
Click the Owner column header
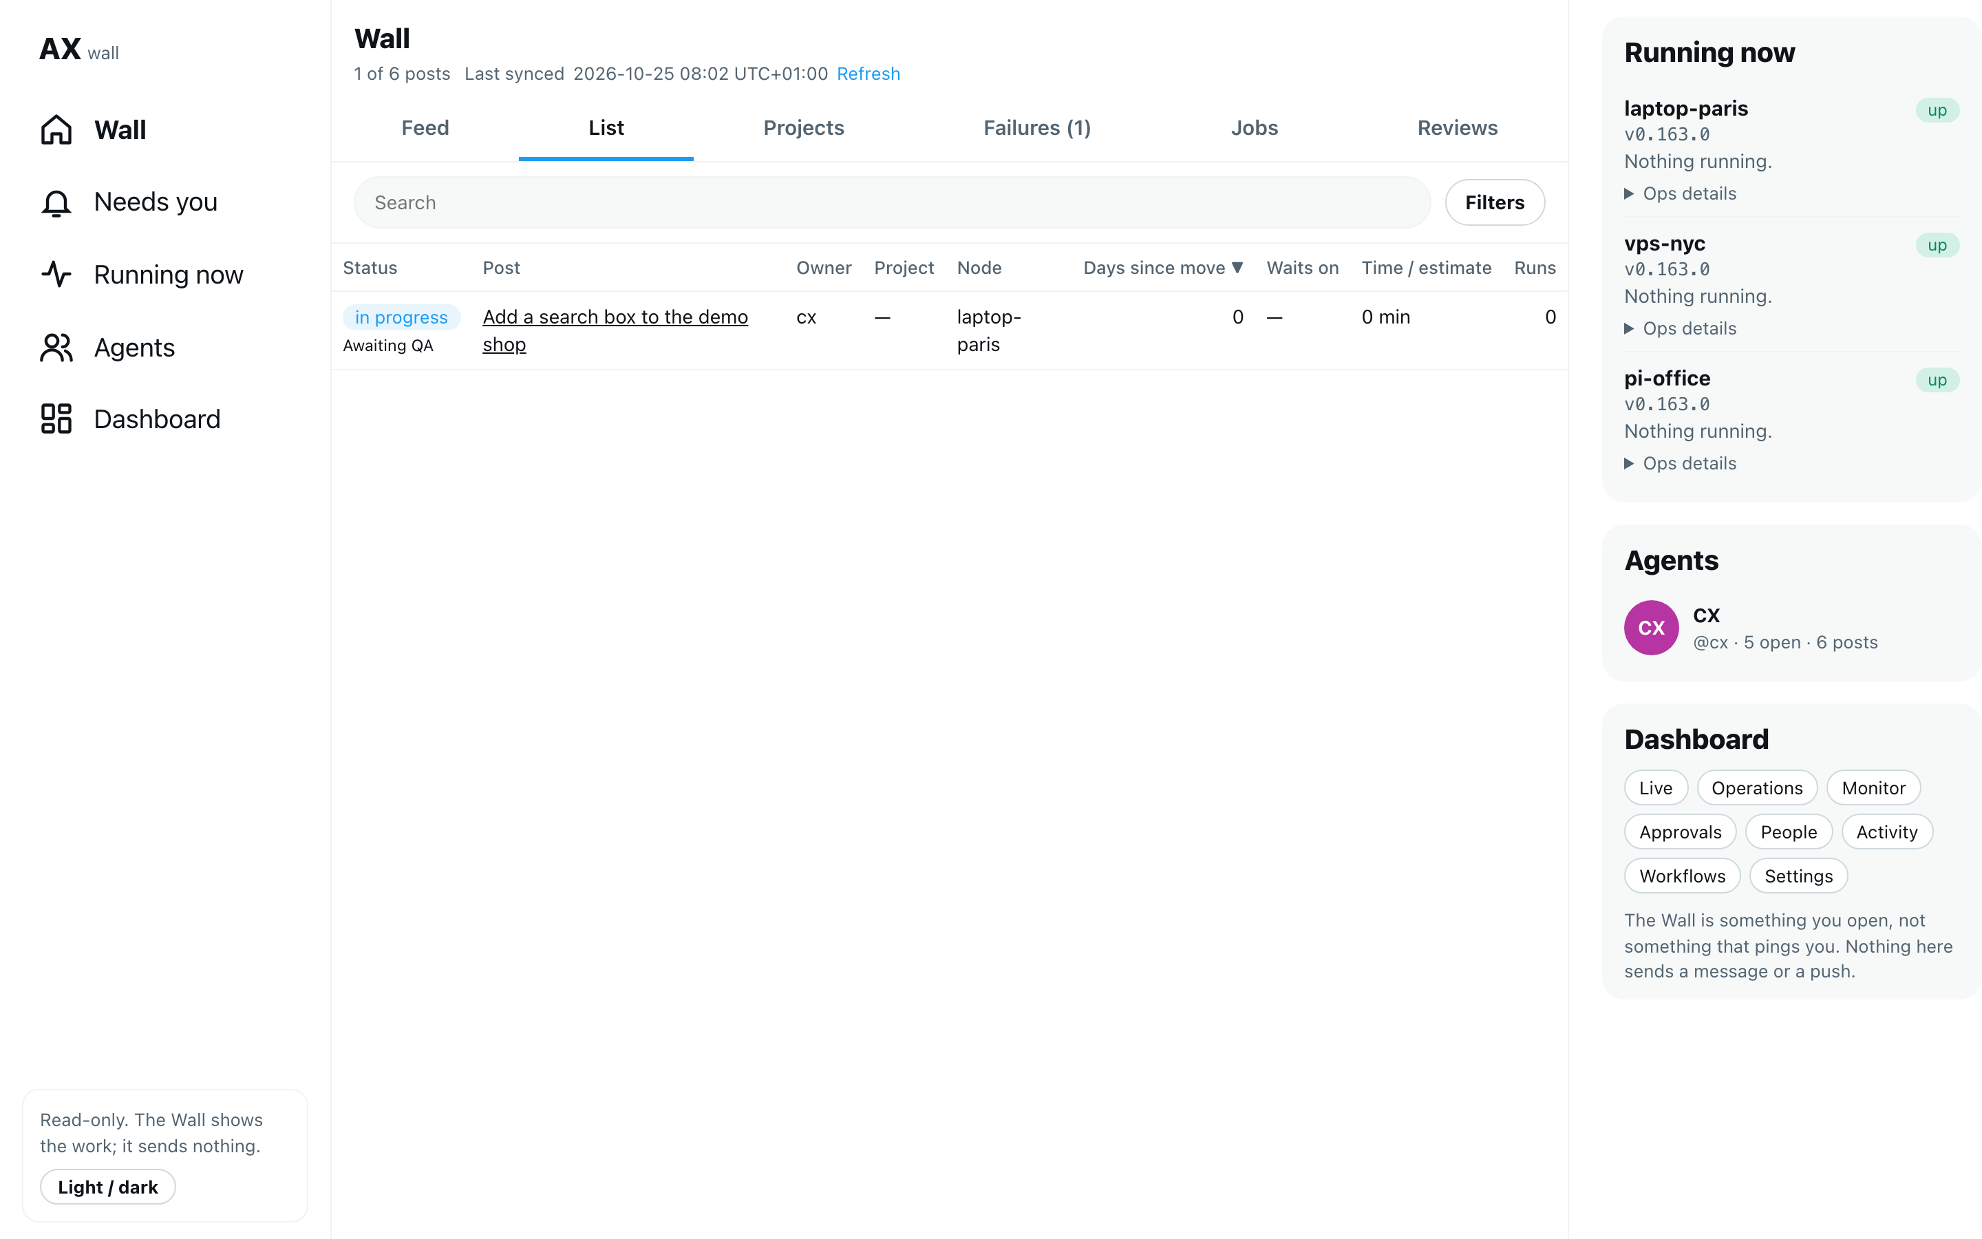823,268
